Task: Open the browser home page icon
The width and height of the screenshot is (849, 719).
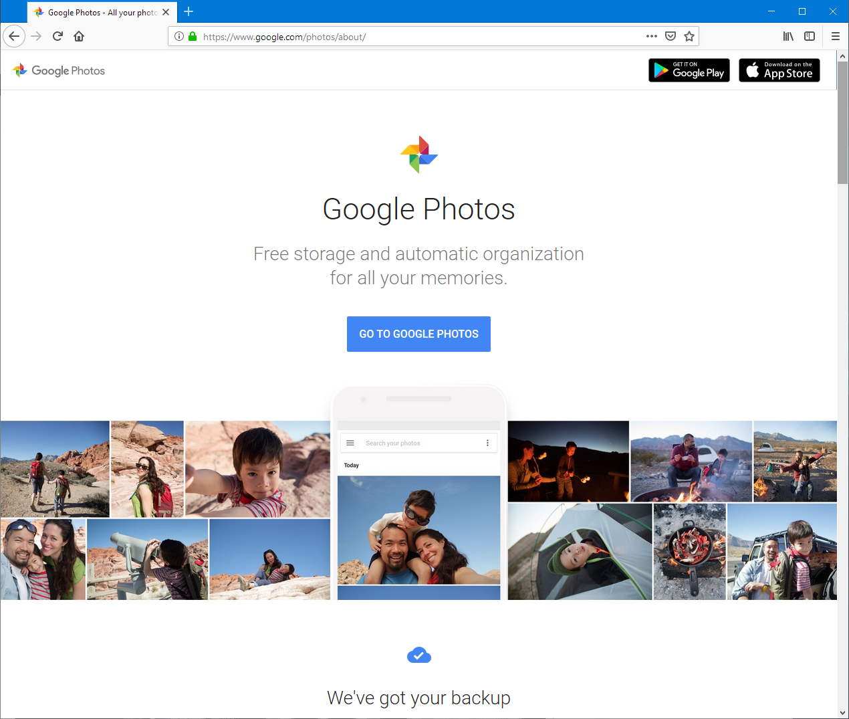Action: click(x=79, y=36)
